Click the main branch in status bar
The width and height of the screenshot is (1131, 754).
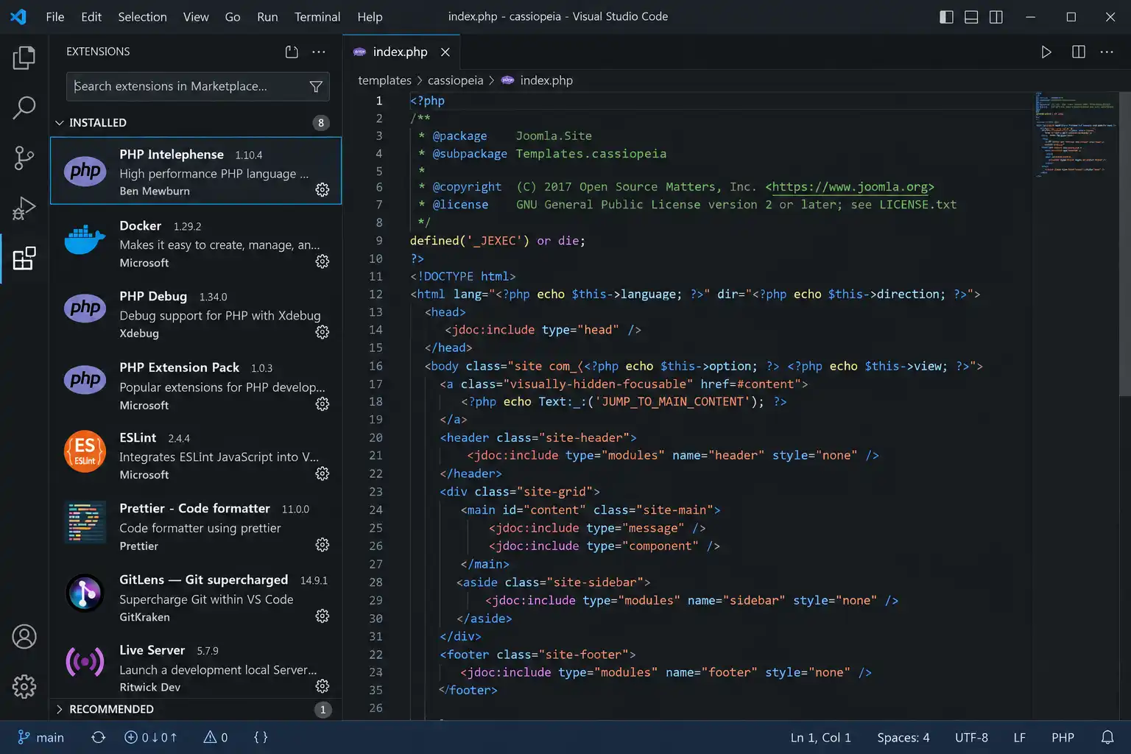(x=41, y=737)
